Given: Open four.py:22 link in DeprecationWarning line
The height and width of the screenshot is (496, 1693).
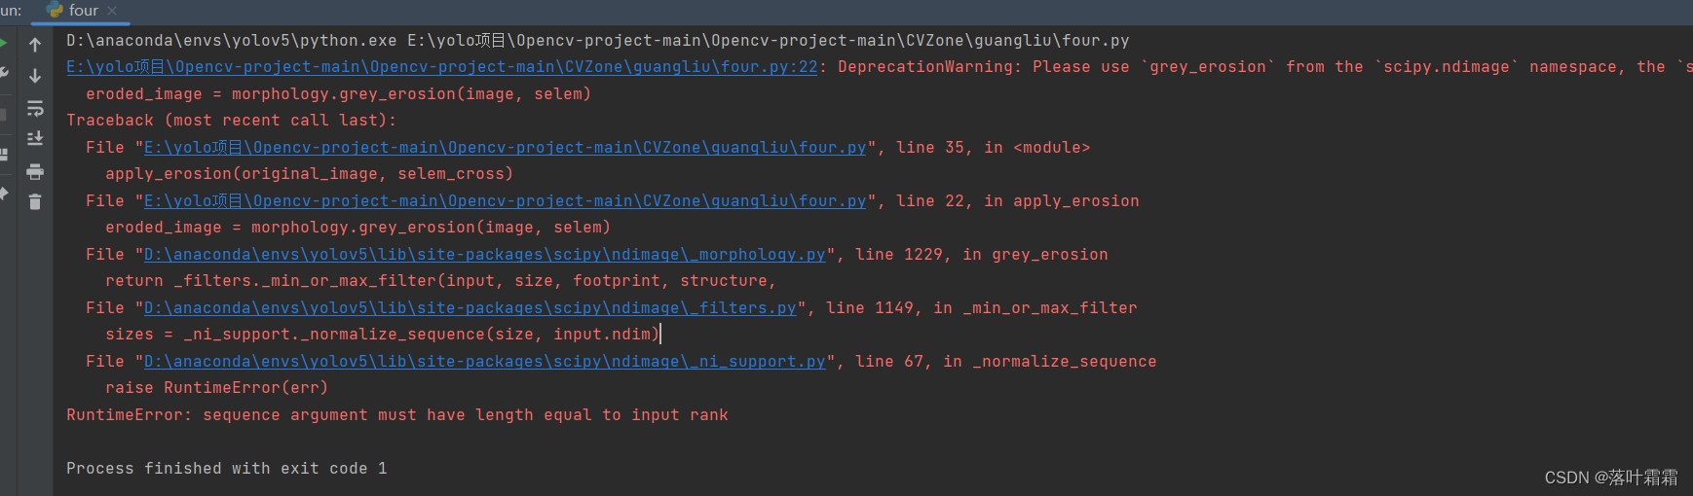Looking at the screenshot, I should (442, 67).
